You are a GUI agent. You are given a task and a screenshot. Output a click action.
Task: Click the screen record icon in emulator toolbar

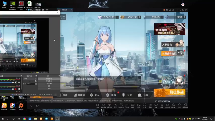[98, 105]
